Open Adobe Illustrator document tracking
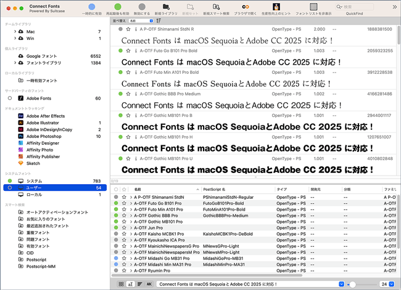 click(x=43, y=123)
